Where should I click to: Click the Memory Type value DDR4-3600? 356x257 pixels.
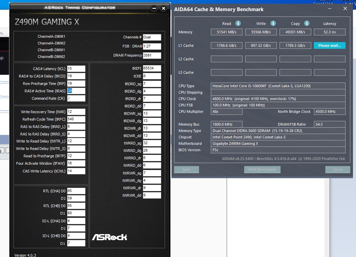[x=278, y=131]
